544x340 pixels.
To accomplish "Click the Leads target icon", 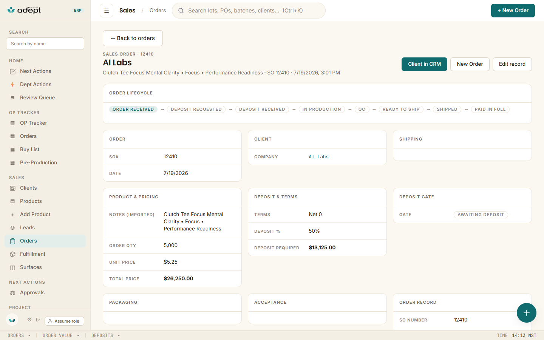I will point(12,228).
